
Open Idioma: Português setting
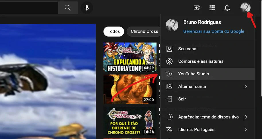[208, 130]
